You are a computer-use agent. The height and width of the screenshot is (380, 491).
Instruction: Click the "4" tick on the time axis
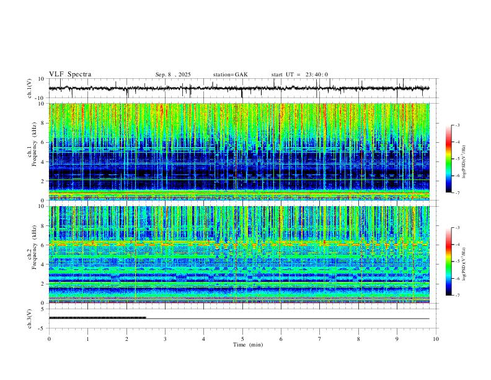[x=203, y=339]
